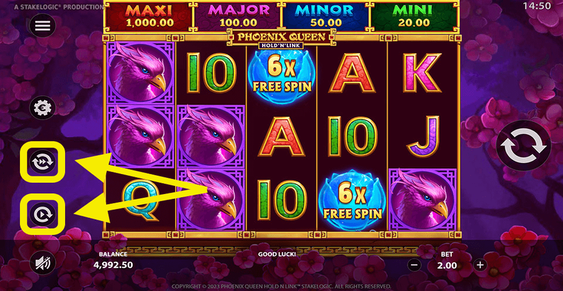
Task: Click the blue Q symbol on the first reel
Action: click(139, 200)
